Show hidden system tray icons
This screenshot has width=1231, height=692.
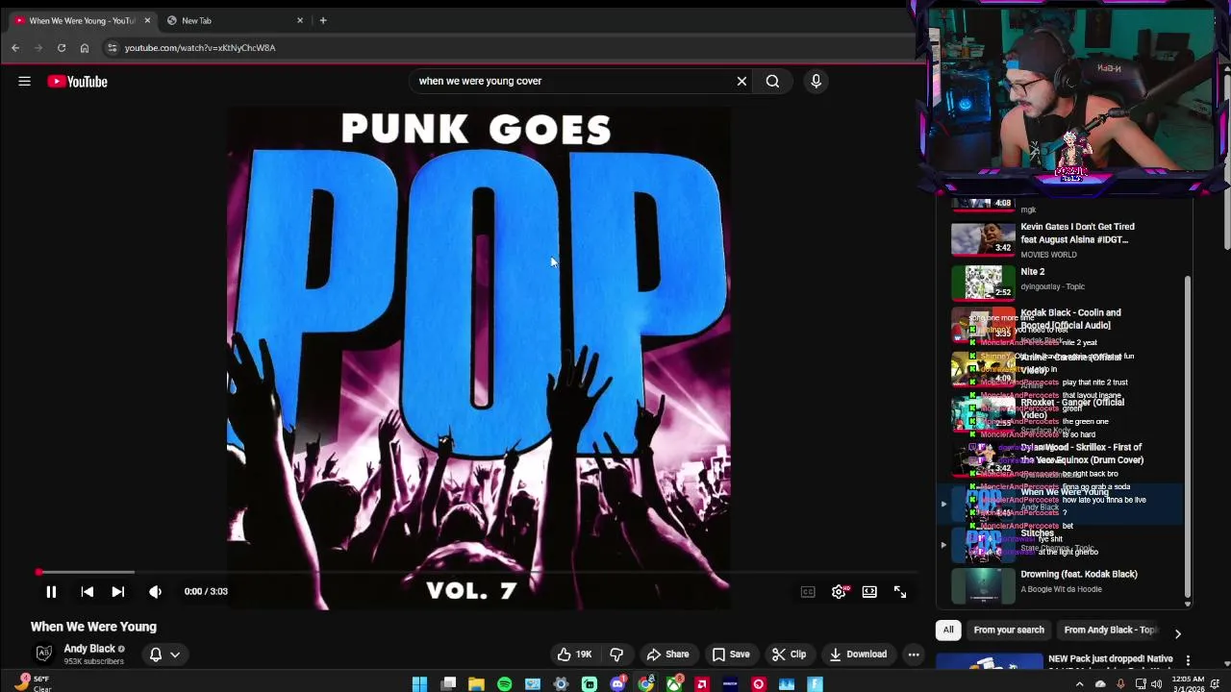click(1079, 684)
